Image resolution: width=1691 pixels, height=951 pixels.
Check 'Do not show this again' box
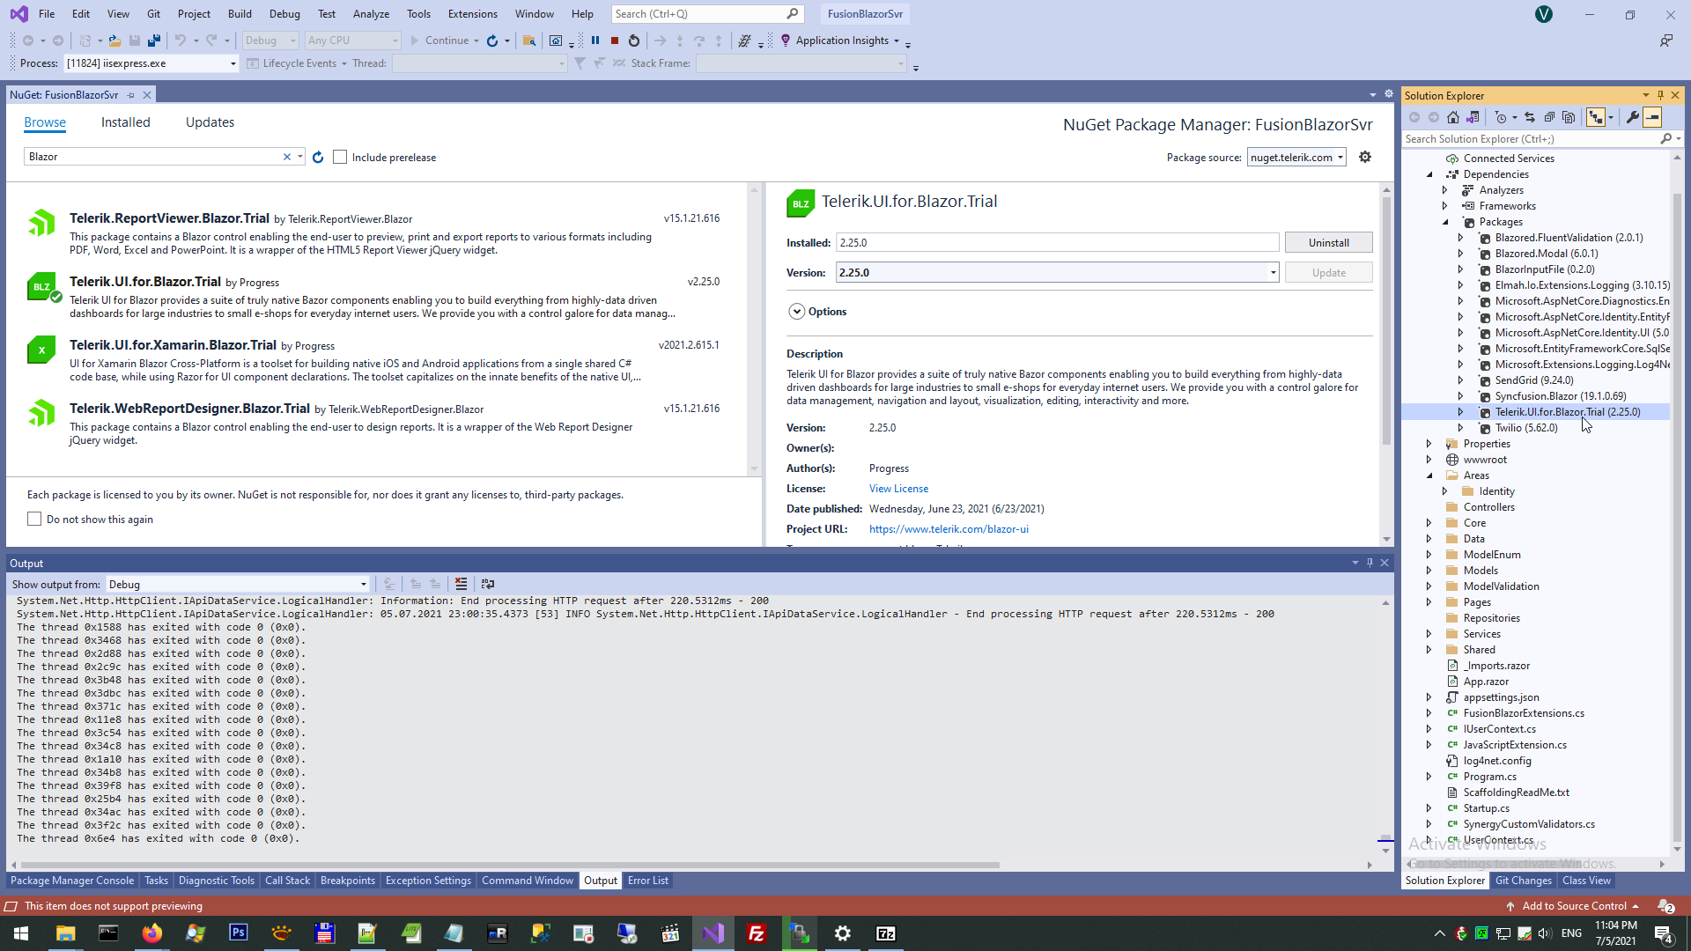pos(34,520)
